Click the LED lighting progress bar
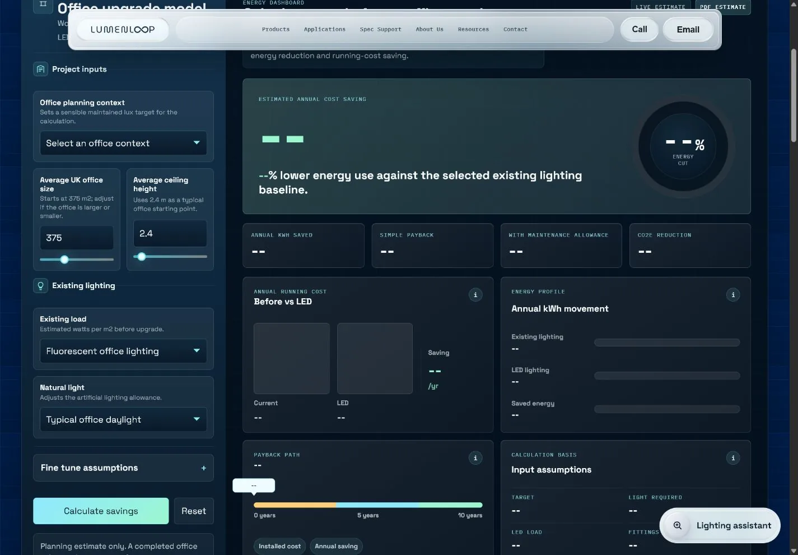Screen dimensions: 798x555 click(667, 376)
